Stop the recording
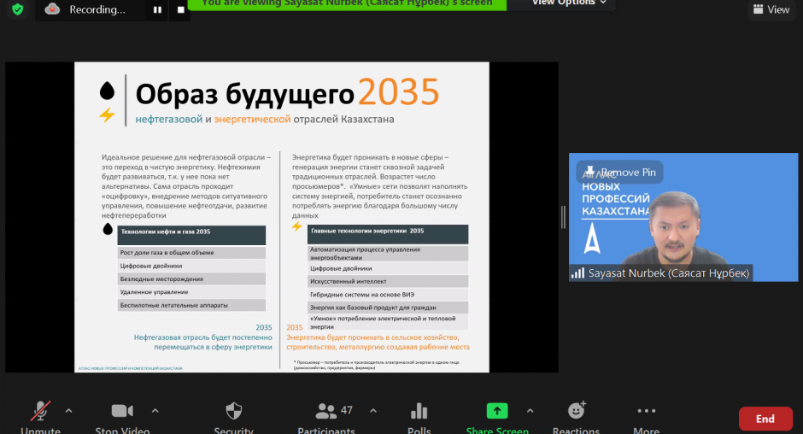803x434 pixels. [179, 10]
